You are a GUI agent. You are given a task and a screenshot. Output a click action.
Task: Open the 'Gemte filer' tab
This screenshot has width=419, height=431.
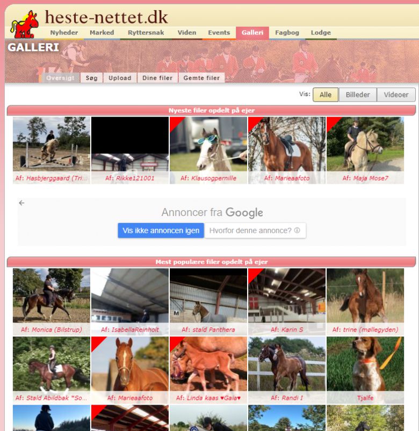click(x=201, y=78)
